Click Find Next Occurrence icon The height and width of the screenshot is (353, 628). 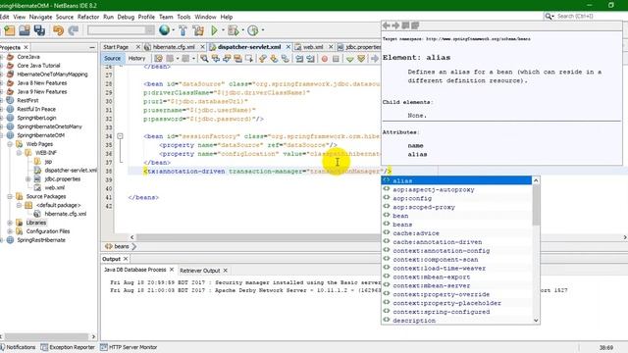coord(227,59)
